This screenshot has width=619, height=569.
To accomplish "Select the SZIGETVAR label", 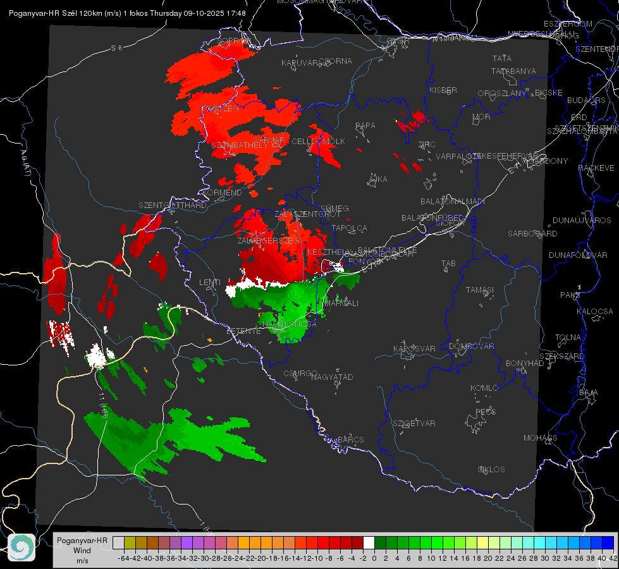I will [414, 424].
